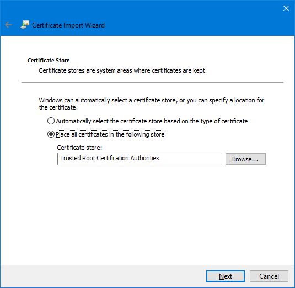The height and width of the screenshot is (288, 295).
Task: Select the Automatically select certificate store radio circle
Action: pyautogui.click(x=51, y=121)
